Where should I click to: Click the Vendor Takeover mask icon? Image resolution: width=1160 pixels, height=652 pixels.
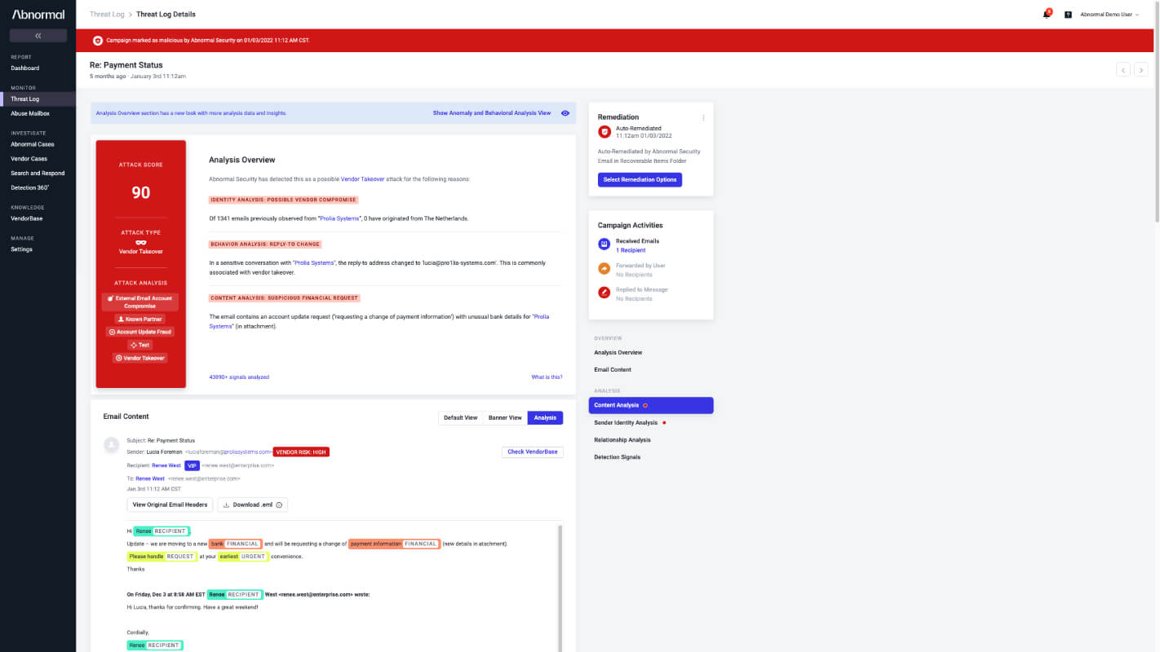point(141,242)
